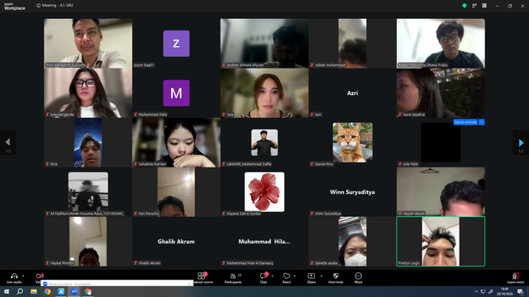Go to previous page of participants
This screenshot has height=297, width=529.
click(7, 143)
